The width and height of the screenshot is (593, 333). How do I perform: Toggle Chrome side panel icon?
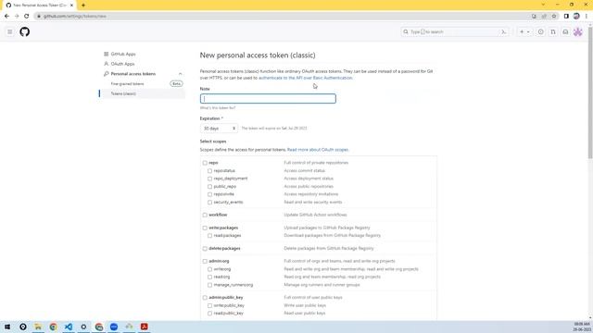click(x=566, y=17)
